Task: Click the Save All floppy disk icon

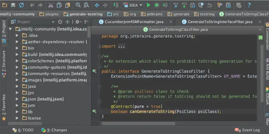Action: (13, 5)
